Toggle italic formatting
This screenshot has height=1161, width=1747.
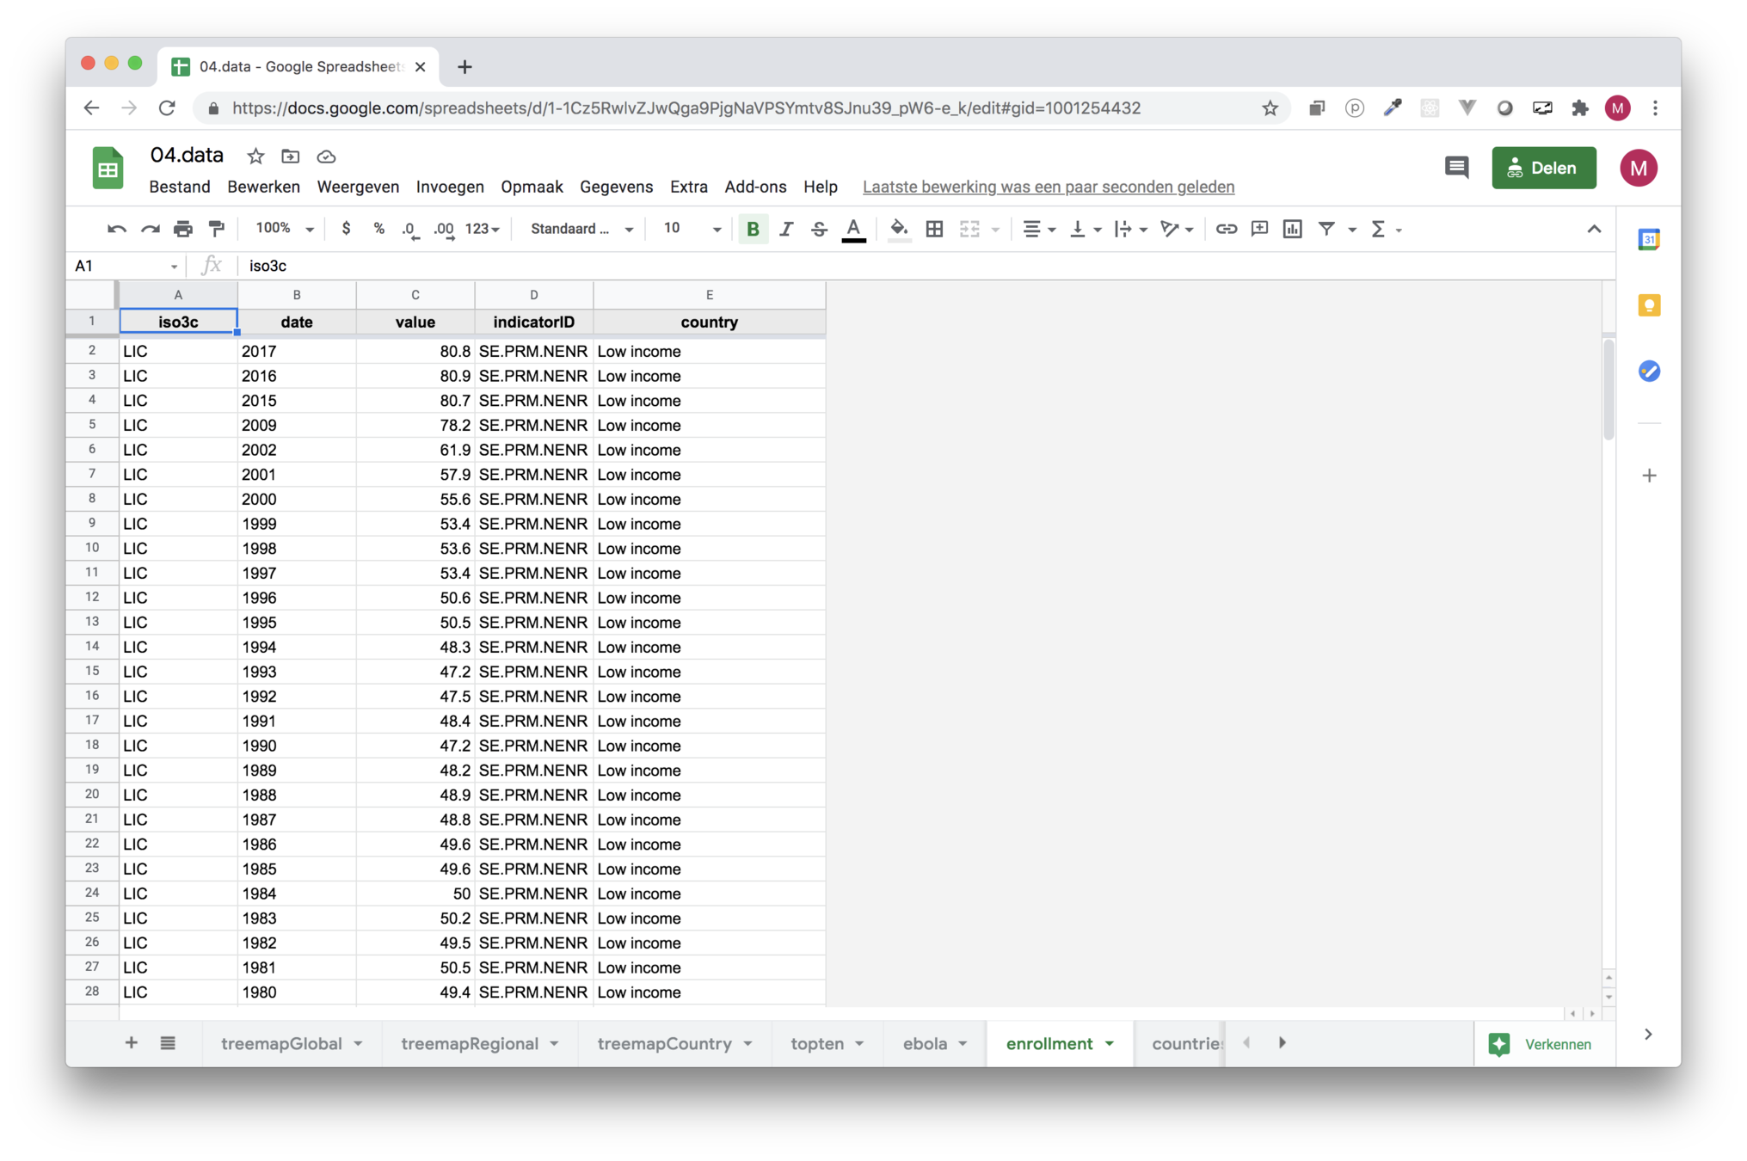click(786, 229)
